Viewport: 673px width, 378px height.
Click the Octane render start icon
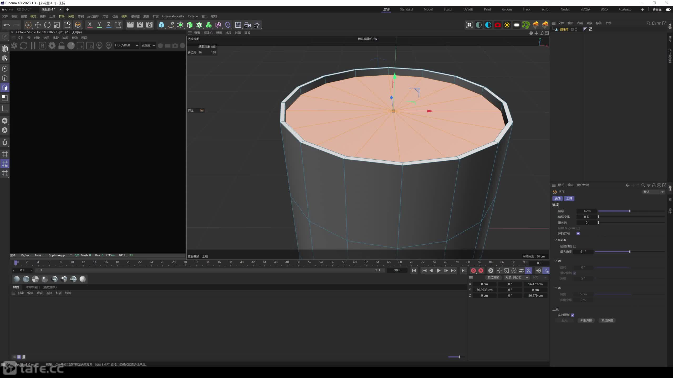pyautogui.click(x=14, y=46)
